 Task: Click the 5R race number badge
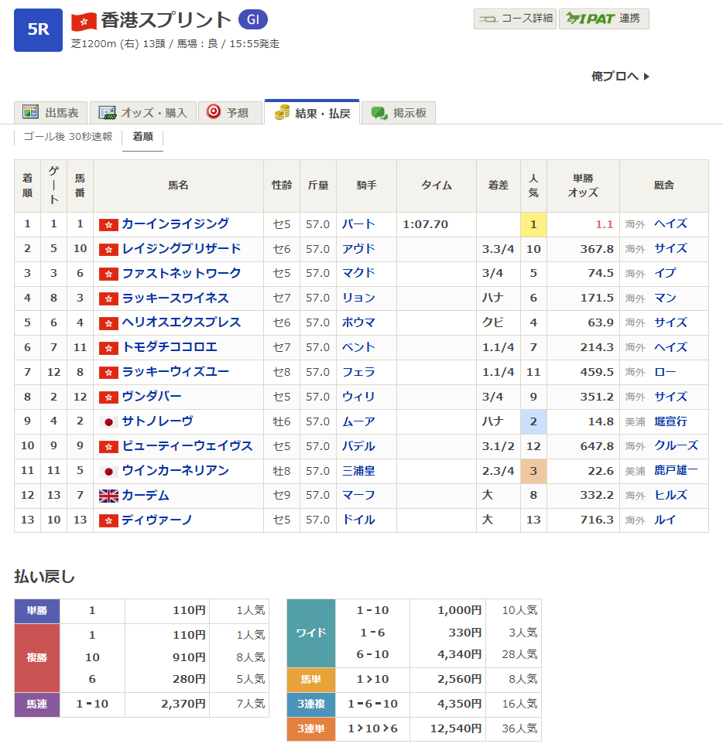pos(38,30)
